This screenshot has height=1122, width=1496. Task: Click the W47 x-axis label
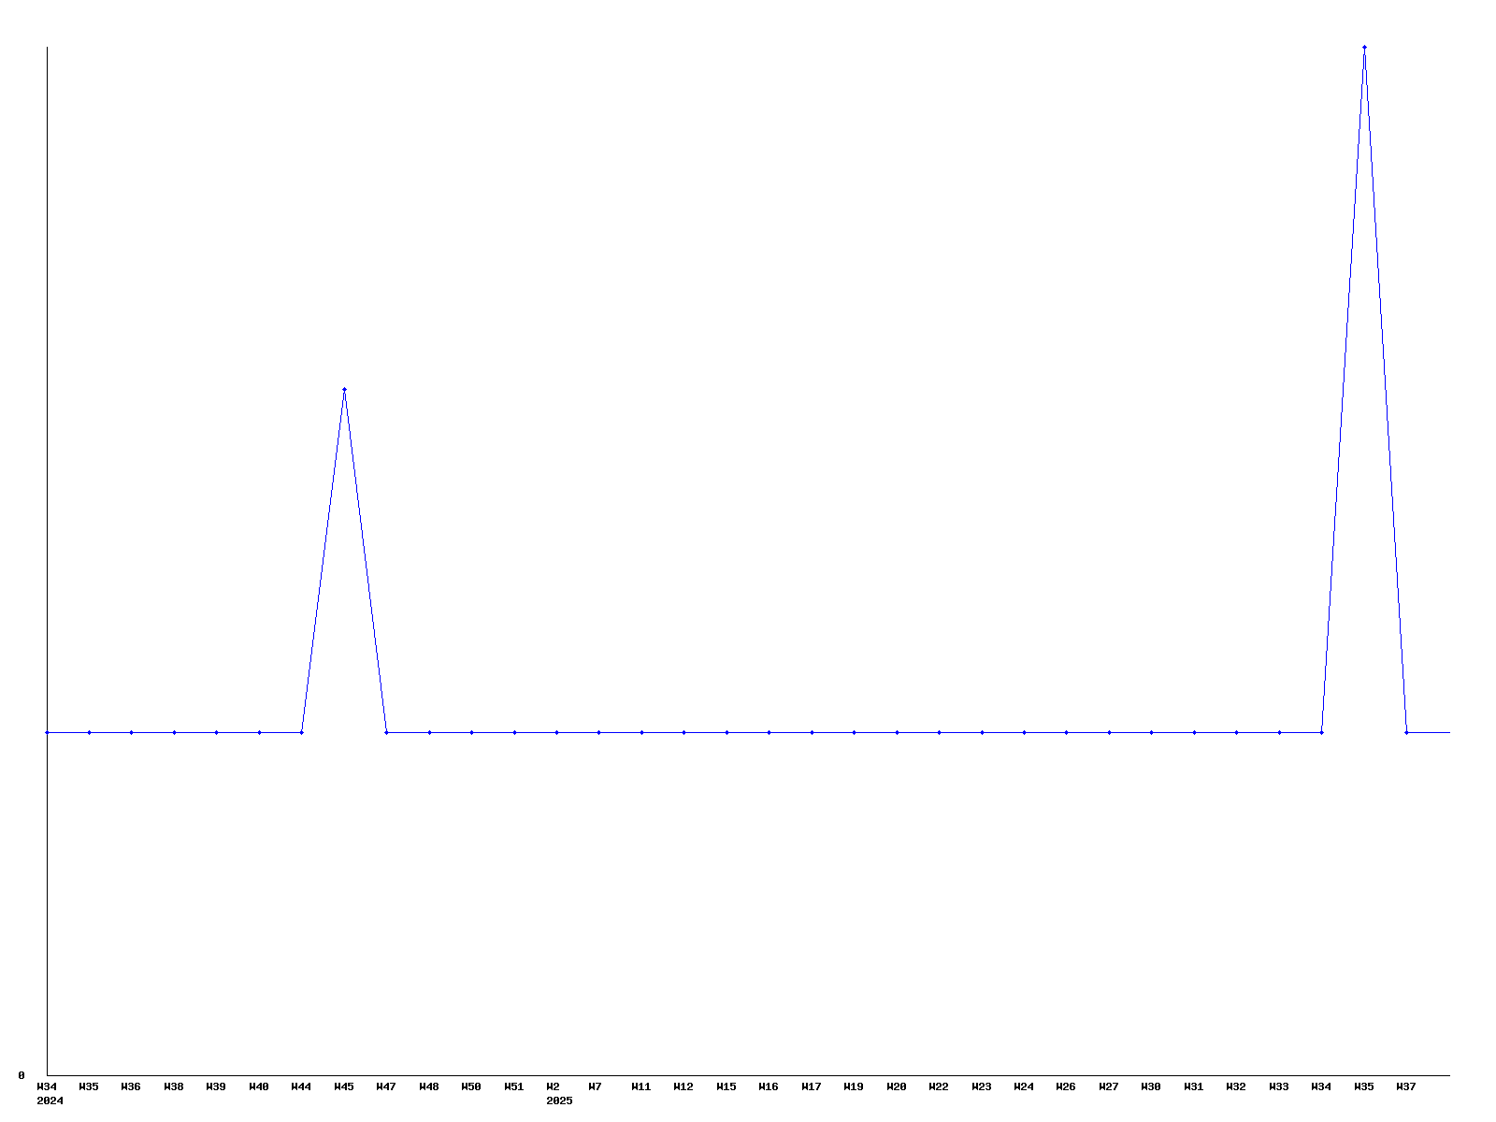(x=386, y=1086)
